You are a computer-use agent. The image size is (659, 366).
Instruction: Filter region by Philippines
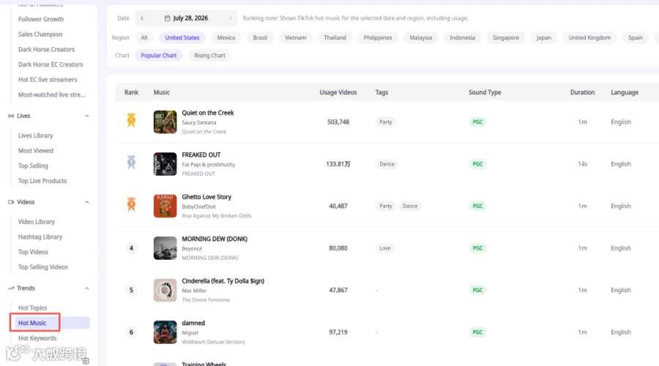tap(378, 37)
